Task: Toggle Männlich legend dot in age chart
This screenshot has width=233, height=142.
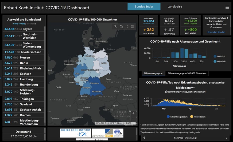Action: click(215, 61)
